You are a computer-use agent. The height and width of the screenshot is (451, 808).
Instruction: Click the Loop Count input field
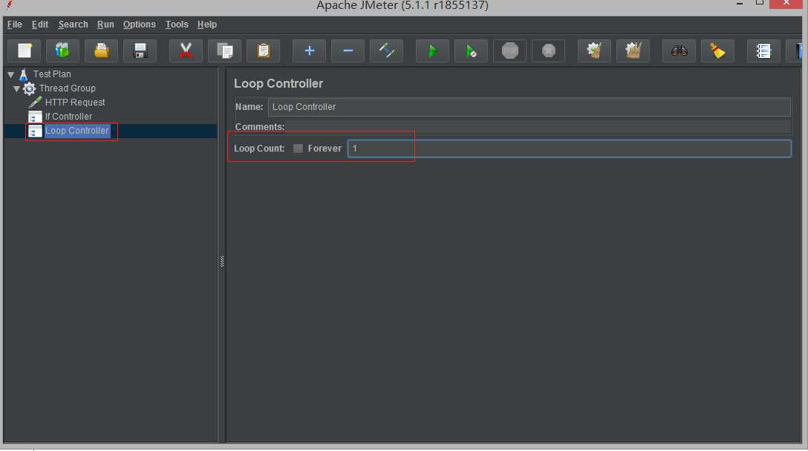570,149
